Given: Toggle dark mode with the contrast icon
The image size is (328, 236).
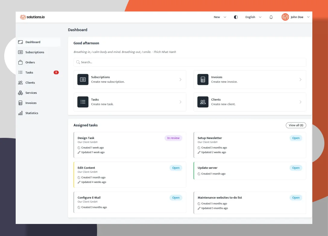Looking at the screenshot, I should point(236,17).
